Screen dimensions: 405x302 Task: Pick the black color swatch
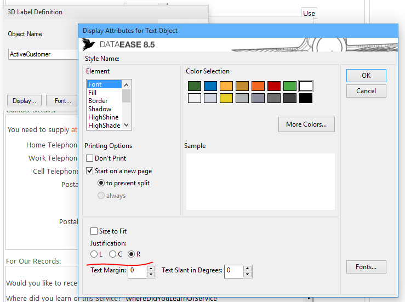point(306,98)
